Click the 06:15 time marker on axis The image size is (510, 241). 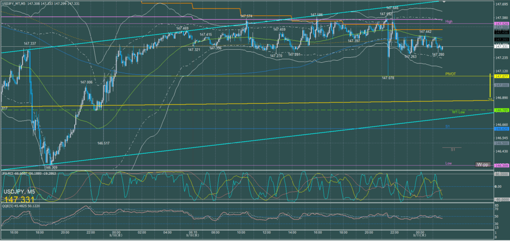194,232
